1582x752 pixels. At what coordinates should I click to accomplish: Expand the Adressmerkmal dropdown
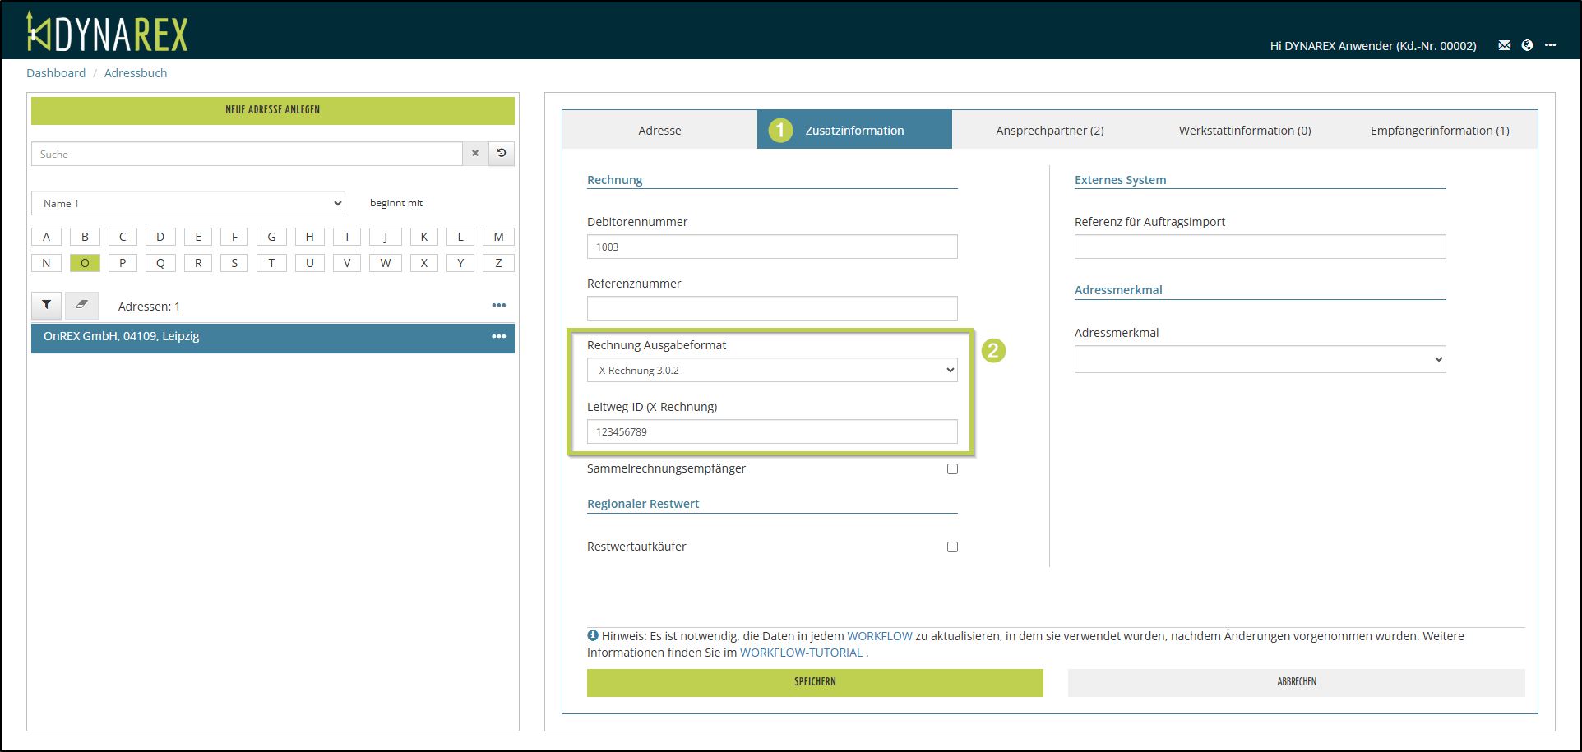tap(1259, 359)
